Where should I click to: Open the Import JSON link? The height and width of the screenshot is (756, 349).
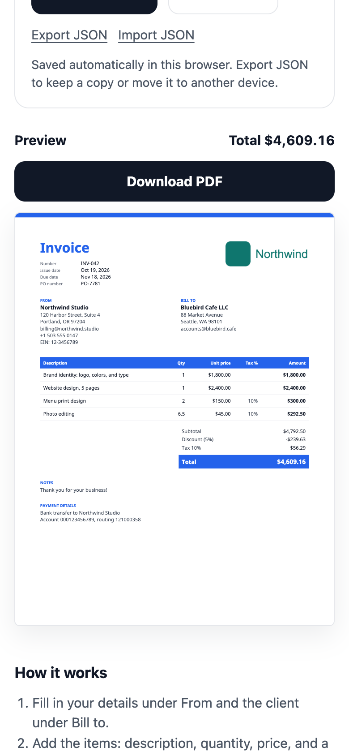pos(156,35)
